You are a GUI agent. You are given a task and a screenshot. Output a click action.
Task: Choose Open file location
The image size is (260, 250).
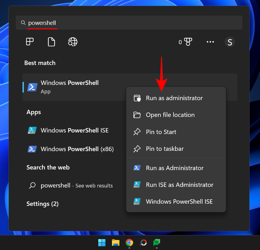coord(170,115)
